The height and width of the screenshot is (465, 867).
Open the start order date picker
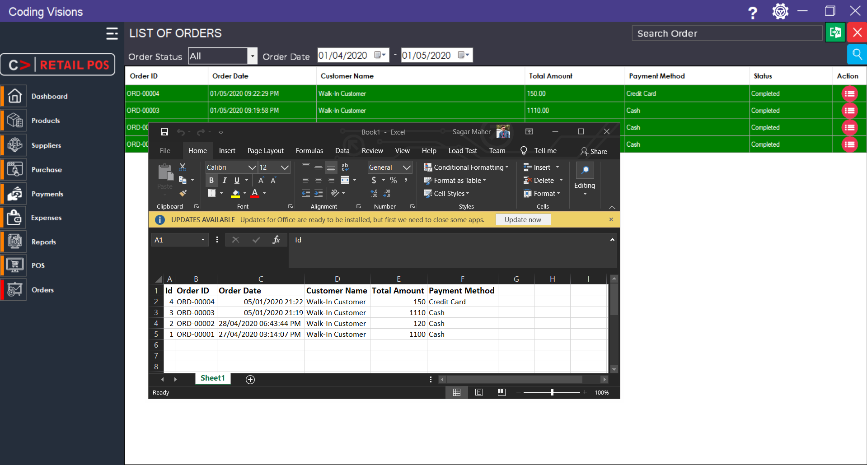click(381, 55)
